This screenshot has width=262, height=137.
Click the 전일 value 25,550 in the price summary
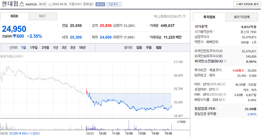(x=76, y=26)
